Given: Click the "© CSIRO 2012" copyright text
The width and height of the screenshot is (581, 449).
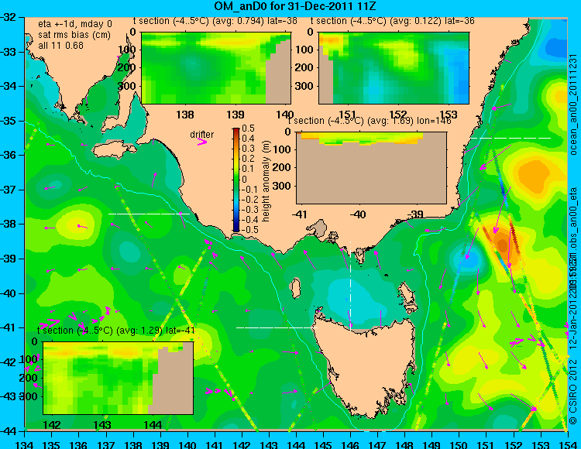Looking at the screenshot, I should pos(573,391).
